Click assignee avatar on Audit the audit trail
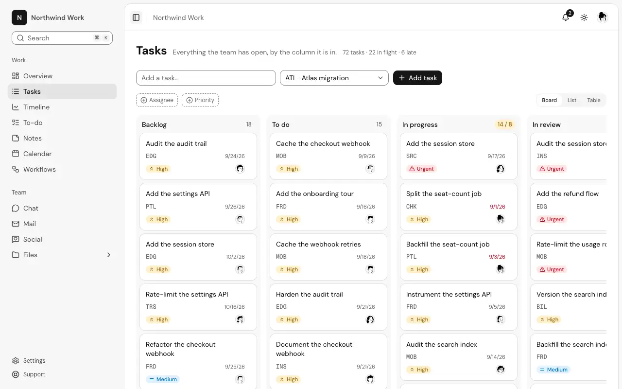622x389 pixels. (240, 169)
